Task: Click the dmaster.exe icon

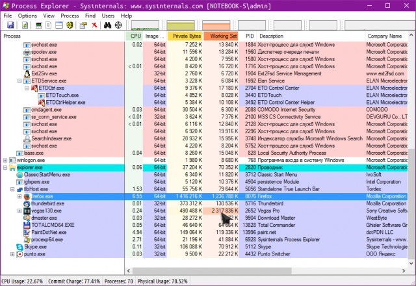Action: click(27, 218)
